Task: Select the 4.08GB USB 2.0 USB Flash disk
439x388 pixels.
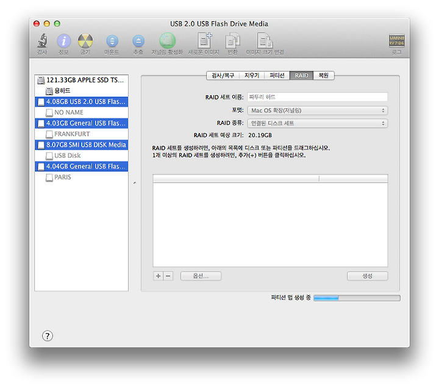Action: pyautogui.click(x=82, y=102)
